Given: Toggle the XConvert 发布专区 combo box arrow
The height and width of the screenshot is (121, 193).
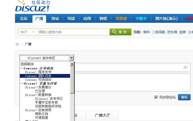Looking at the screenshot, I should coord(71,58).
